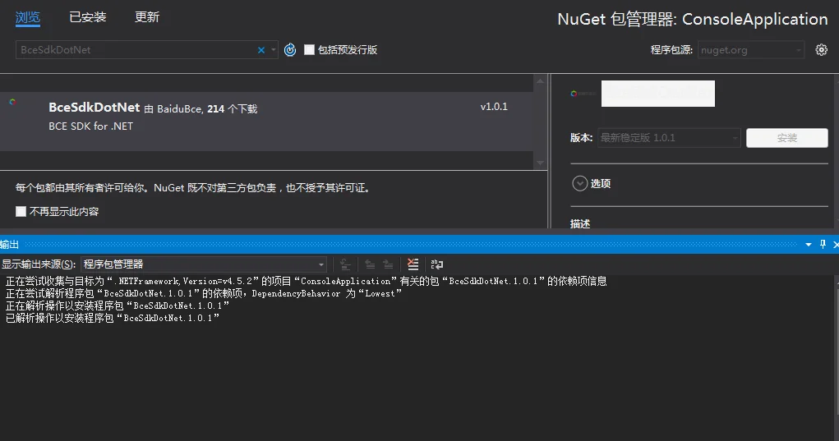The height and width of the screenshot is (441, 839).
Task: Click the find message in code icon
Action: [346, 264]
